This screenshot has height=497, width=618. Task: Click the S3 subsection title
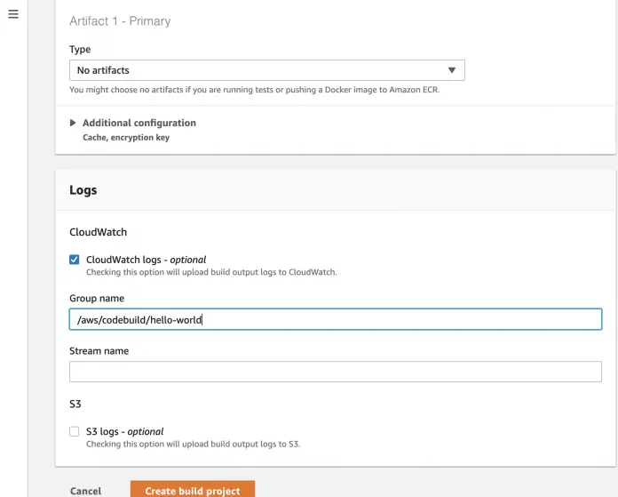(75, 404)
